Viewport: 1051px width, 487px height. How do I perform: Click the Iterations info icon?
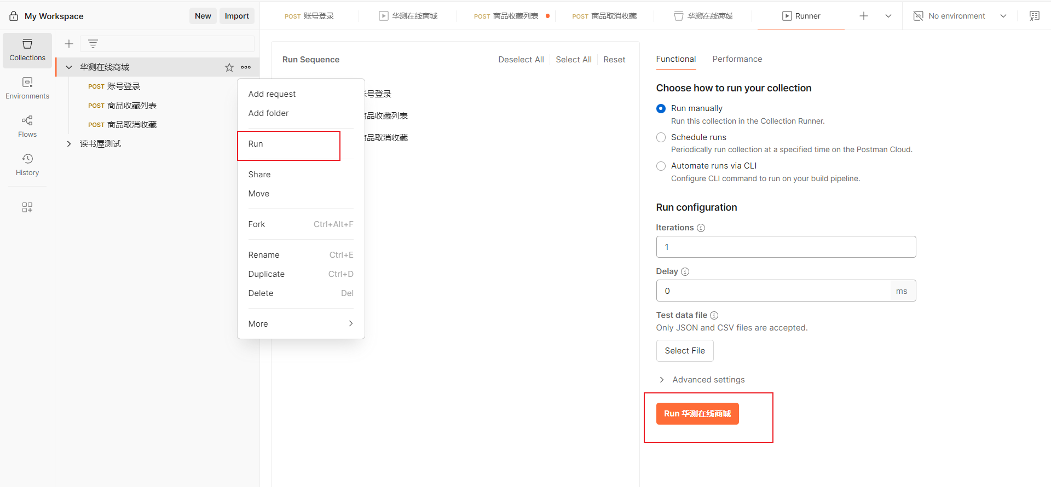click(701, 228)
